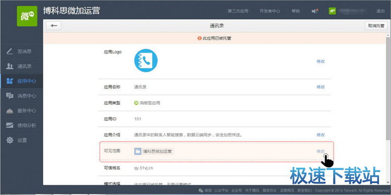The image size is (391, 195).
Task: Open 第三方应用 in the top bar
Action: 238,11
